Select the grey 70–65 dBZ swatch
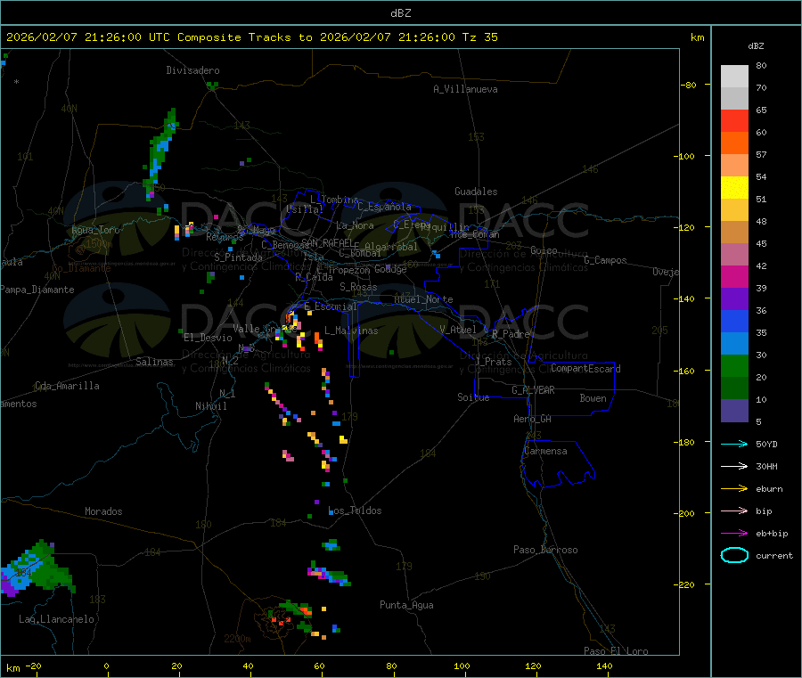Image resolution: width=802 pixels, height=678 pixels. tap(734, 99)
